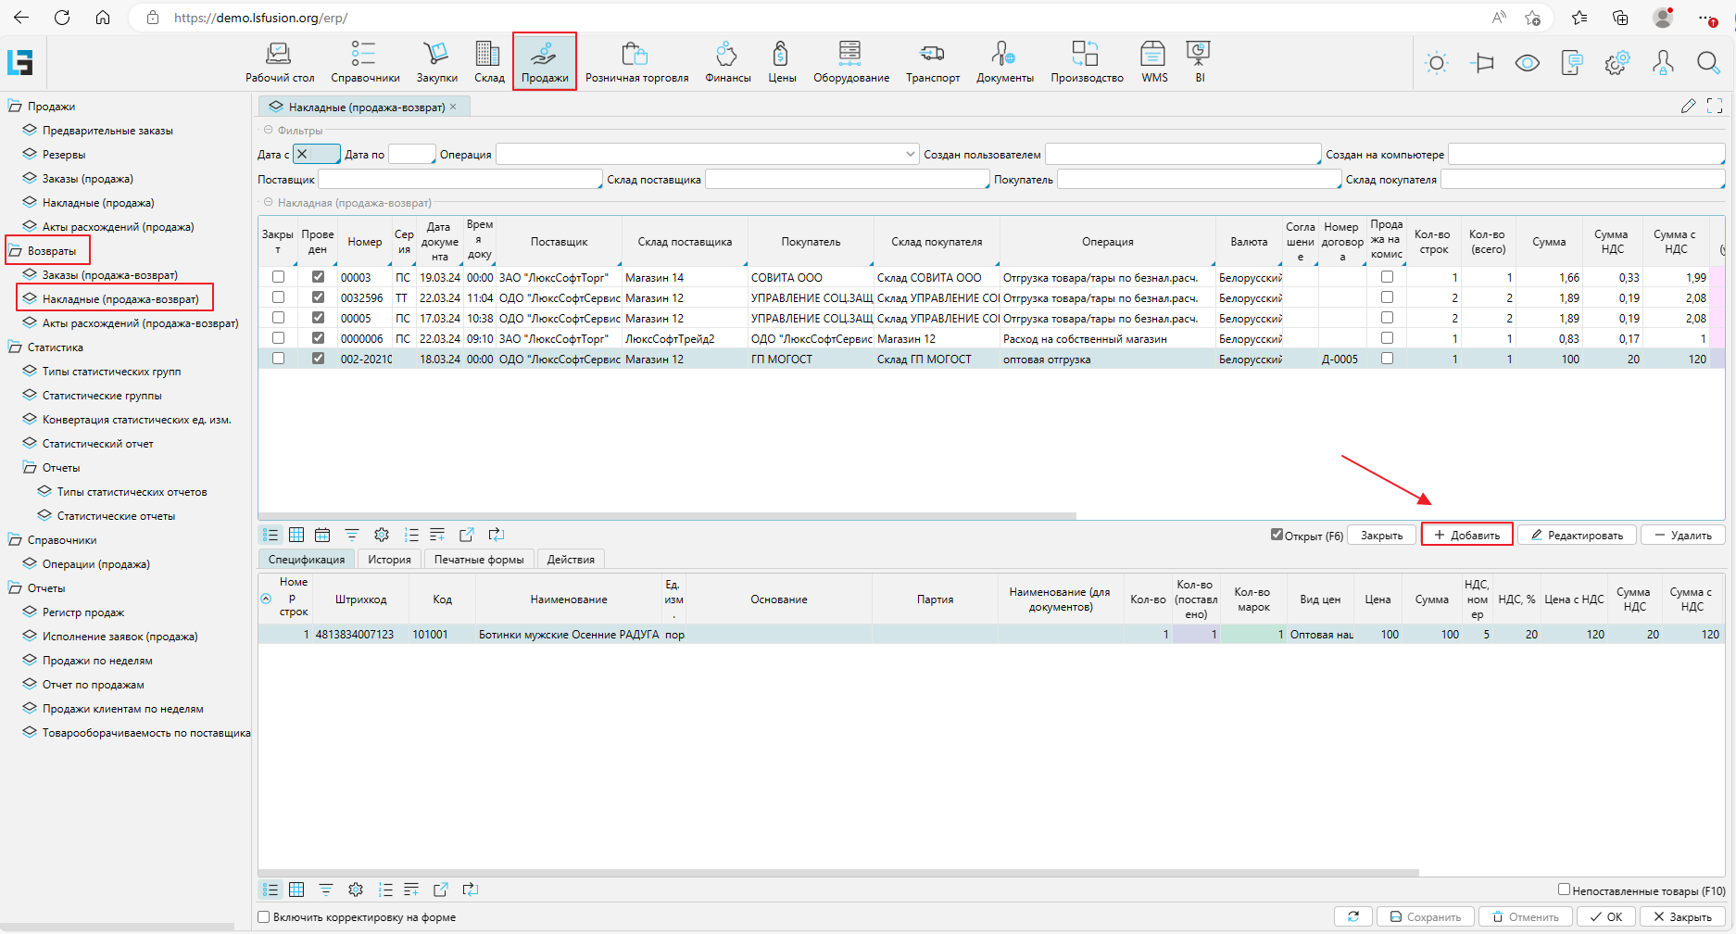Toggle the Открыт (F6) checkbox
1736x934 pixels.
pos(1277,535)
